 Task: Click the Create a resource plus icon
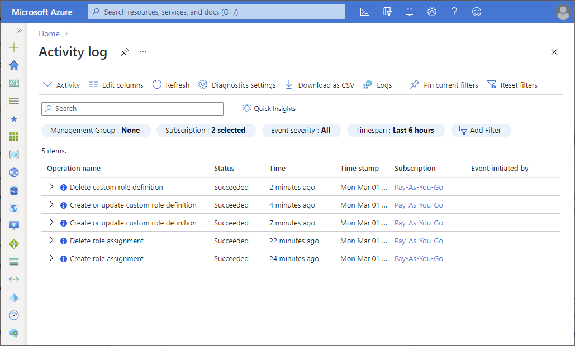14,47
